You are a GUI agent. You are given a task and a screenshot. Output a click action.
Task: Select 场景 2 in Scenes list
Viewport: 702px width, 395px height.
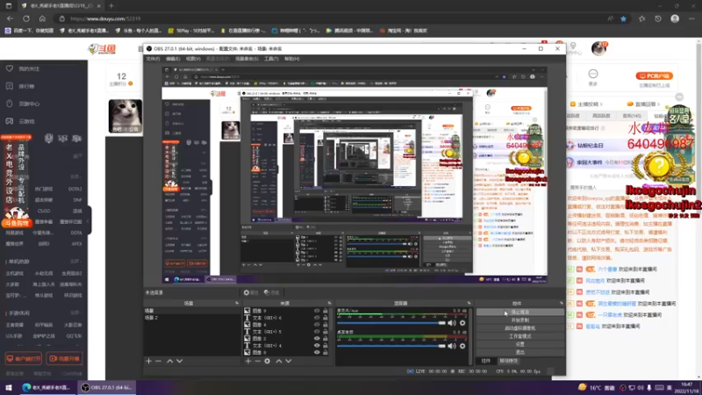click(192, 318)
